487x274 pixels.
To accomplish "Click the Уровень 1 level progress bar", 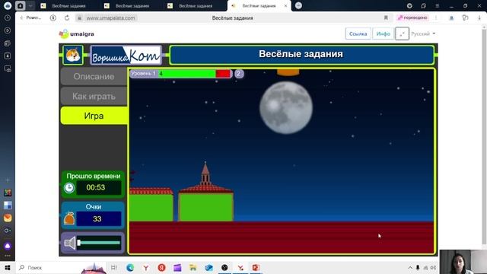I will (x=181, y=74).
